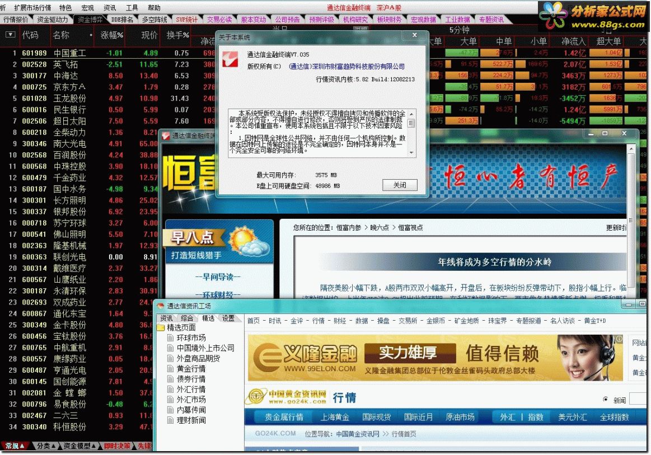The width and height of the screenshot is (651, 455).
Task: Click the document icon beside 外汇市场
Action: 170,400
